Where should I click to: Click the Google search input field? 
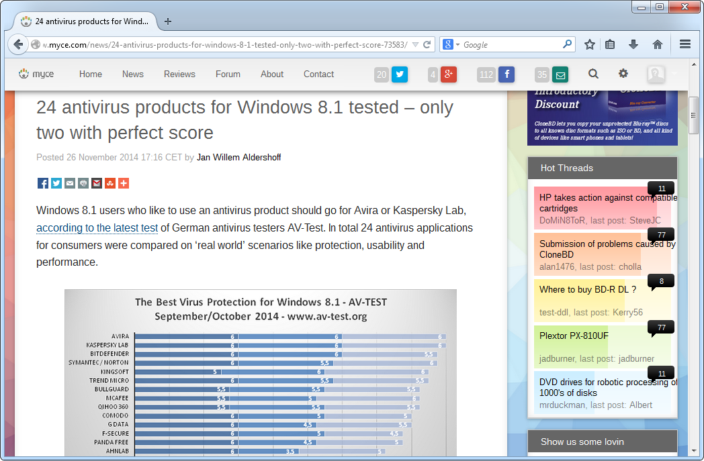tap(511, 45)
